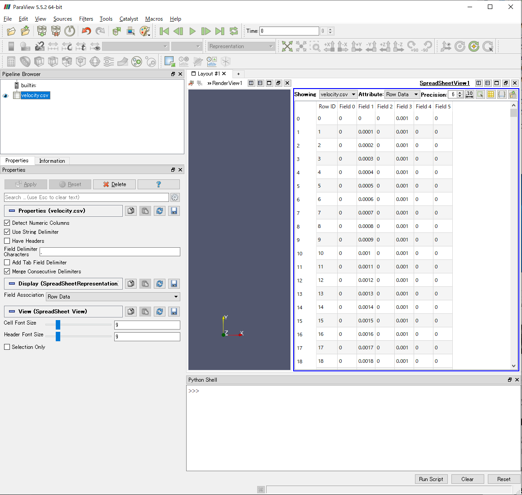Check the Selection Only box

[7, 347]
